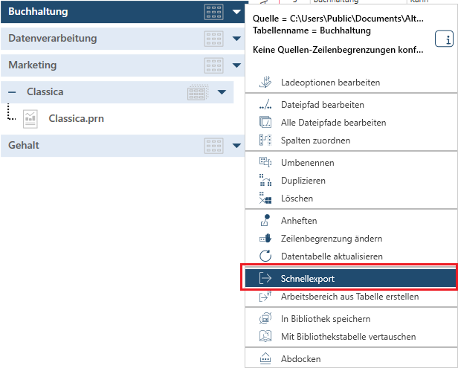Select the Classica.prn tree item
458x368 pixels.
coord(74,117)
